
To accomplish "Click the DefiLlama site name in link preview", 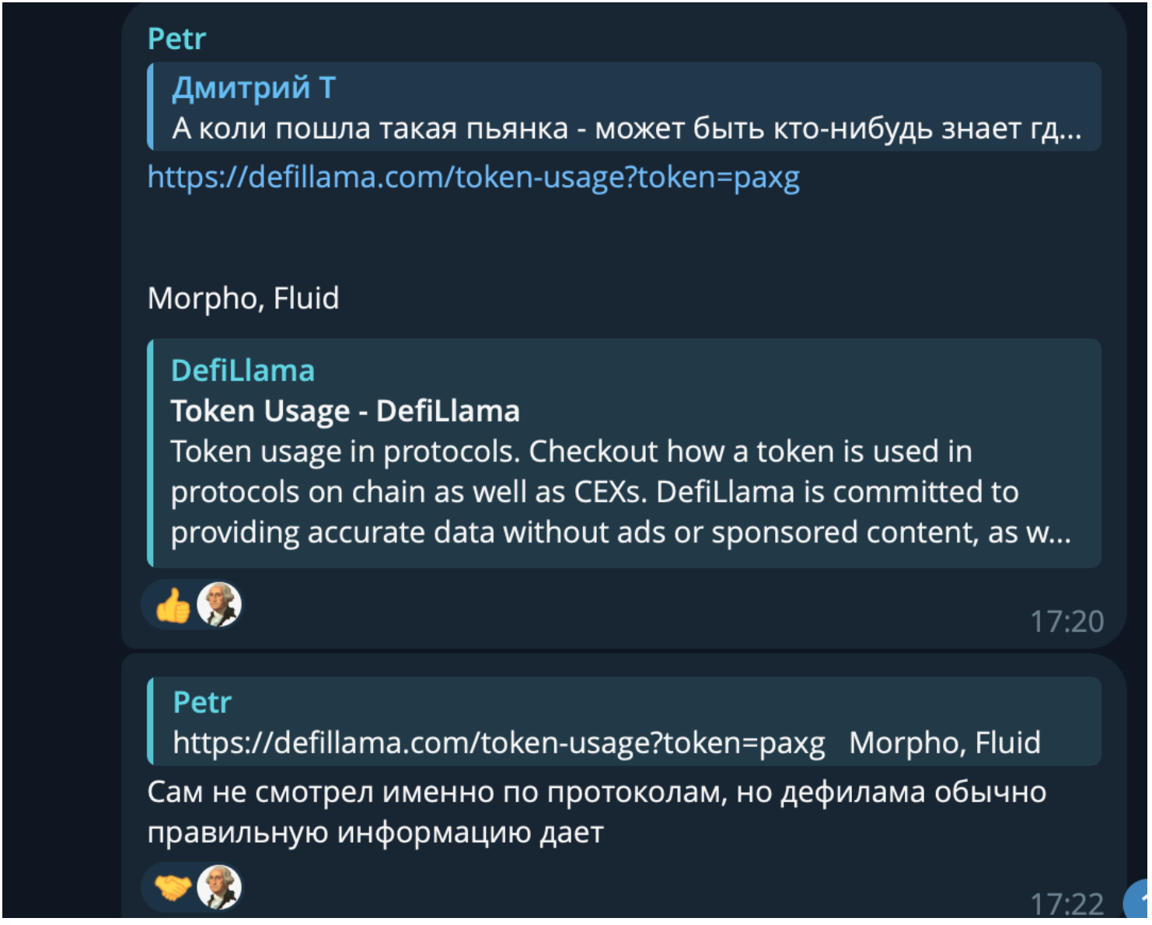I will 243,371.
